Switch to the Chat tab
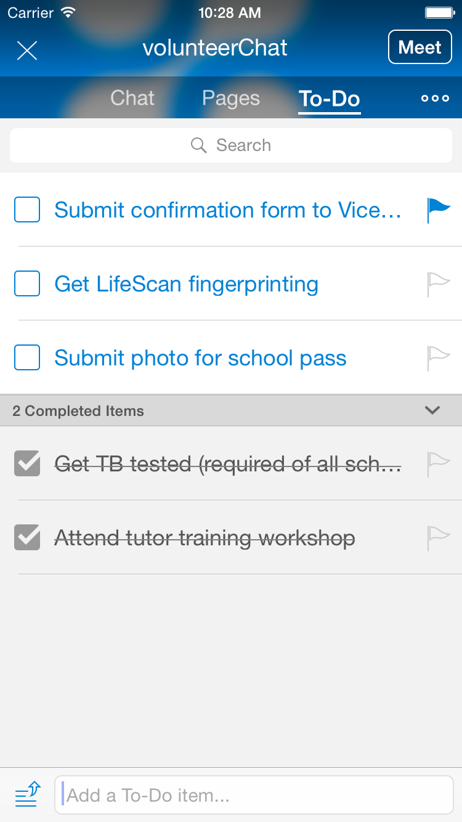The image size is (462, 822). pos(132,98)
